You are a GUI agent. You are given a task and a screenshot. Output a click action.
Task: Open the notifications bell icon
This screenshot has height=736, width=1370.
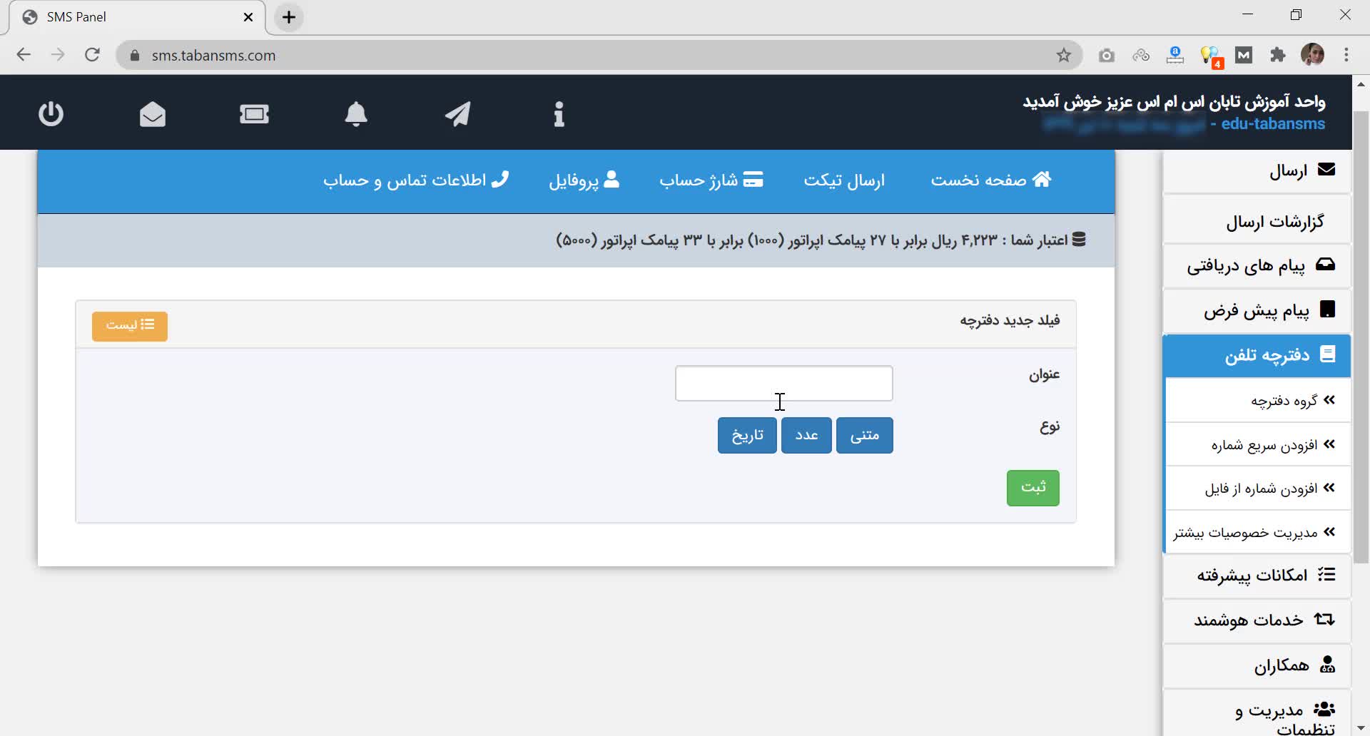tap(356, 114)
